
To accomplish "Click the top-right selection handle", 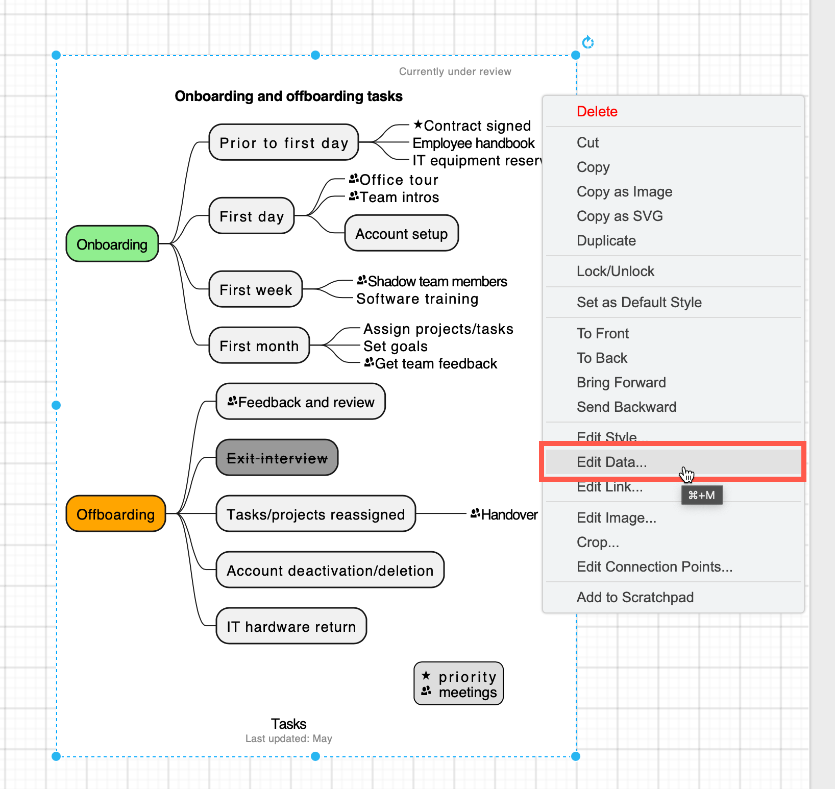I will click(576, 55).
